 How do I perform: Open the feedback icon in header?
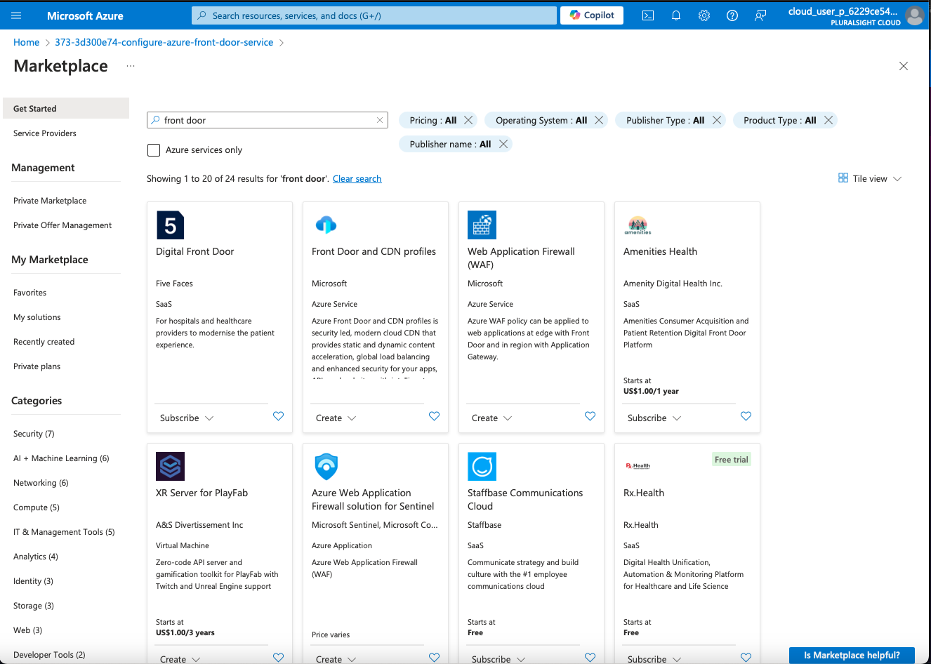point(760,15)
